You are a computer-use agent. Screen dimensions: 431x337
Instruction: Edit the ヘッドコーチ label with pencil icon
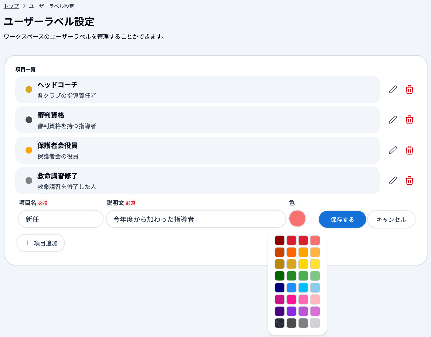pos(393,90)
